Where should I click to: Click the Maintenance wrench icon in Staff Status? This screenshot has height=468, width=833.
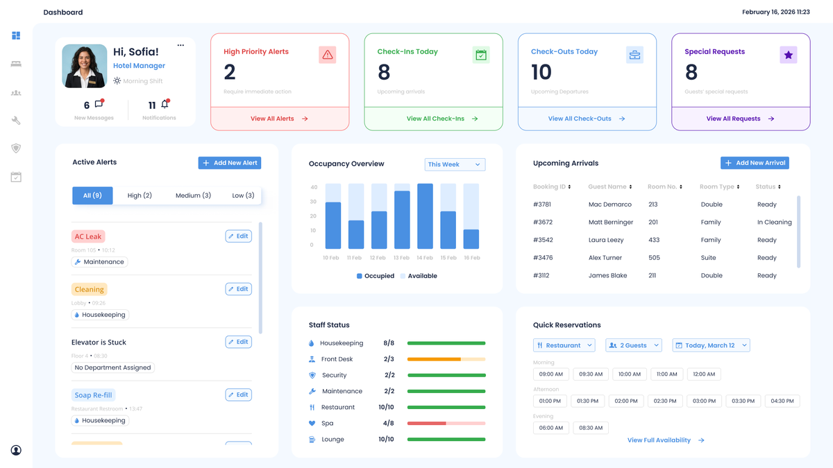[x=312, y=391]
